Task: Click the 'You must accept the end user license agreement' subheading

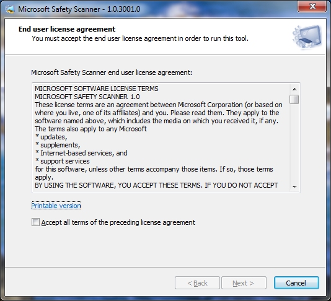Action: point(140,38)
